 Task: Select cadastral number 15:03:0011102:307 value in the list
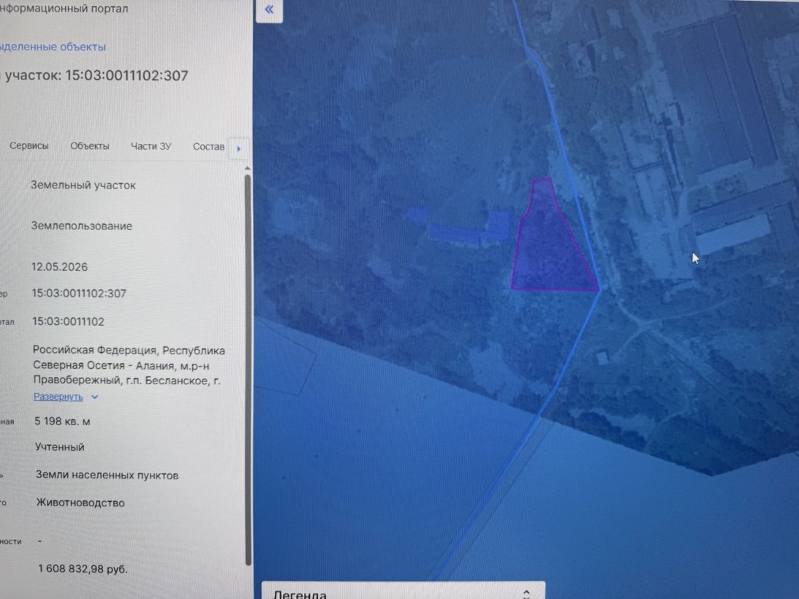79,294
